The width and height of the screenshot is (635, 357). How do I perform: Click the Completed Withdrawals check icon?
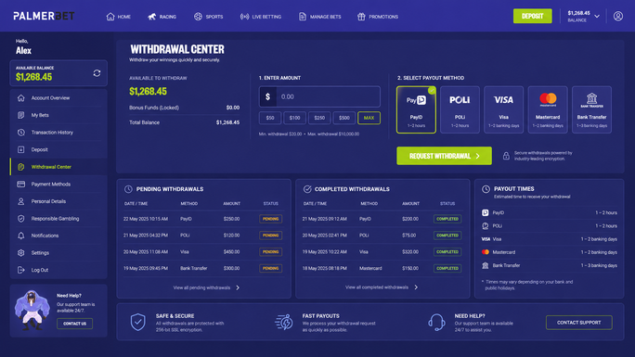click(307, 189)
